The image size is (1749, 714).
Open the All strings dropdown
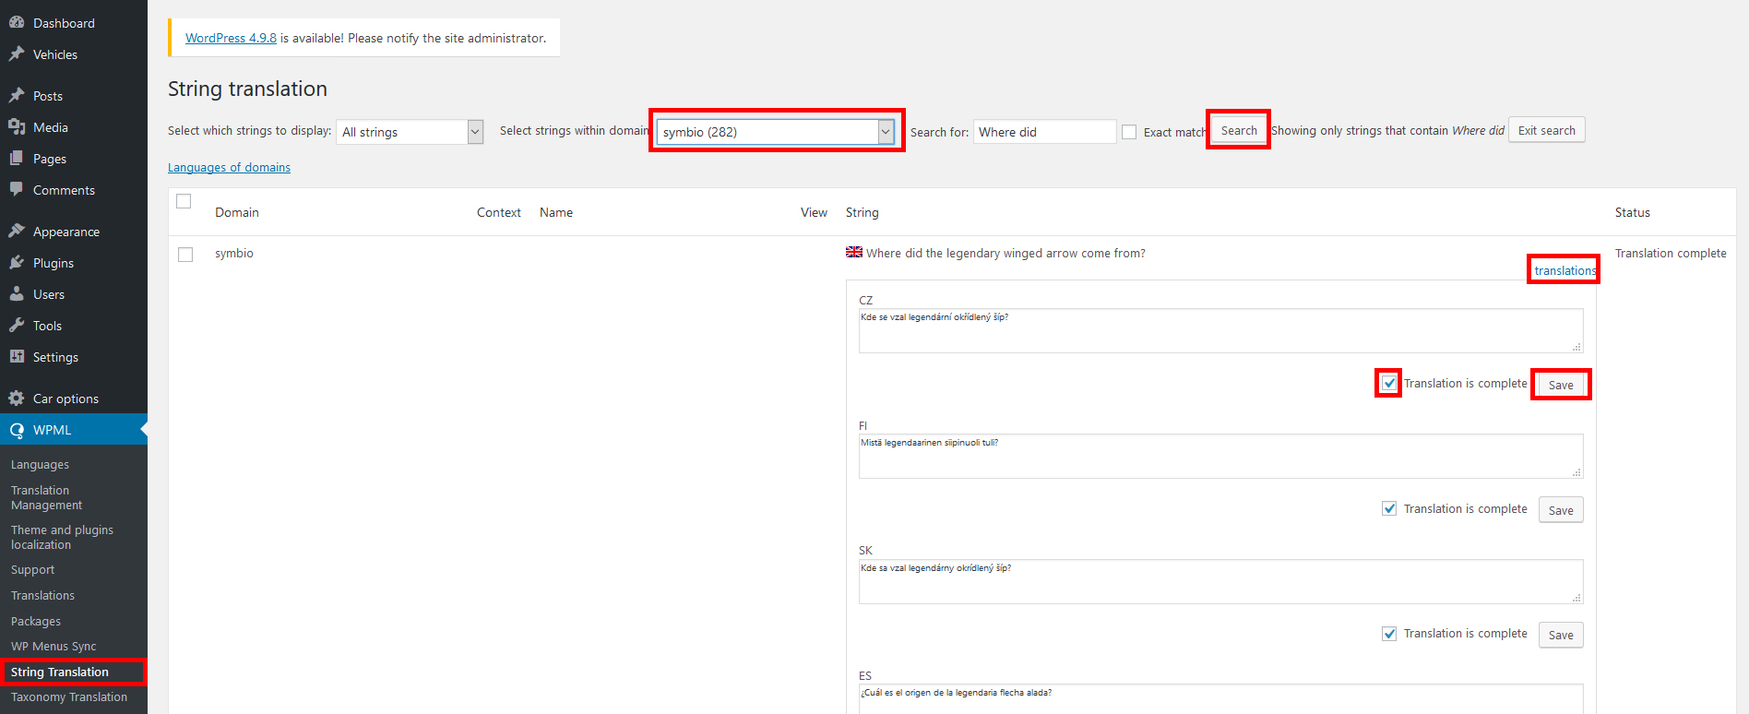coord(410,132)
